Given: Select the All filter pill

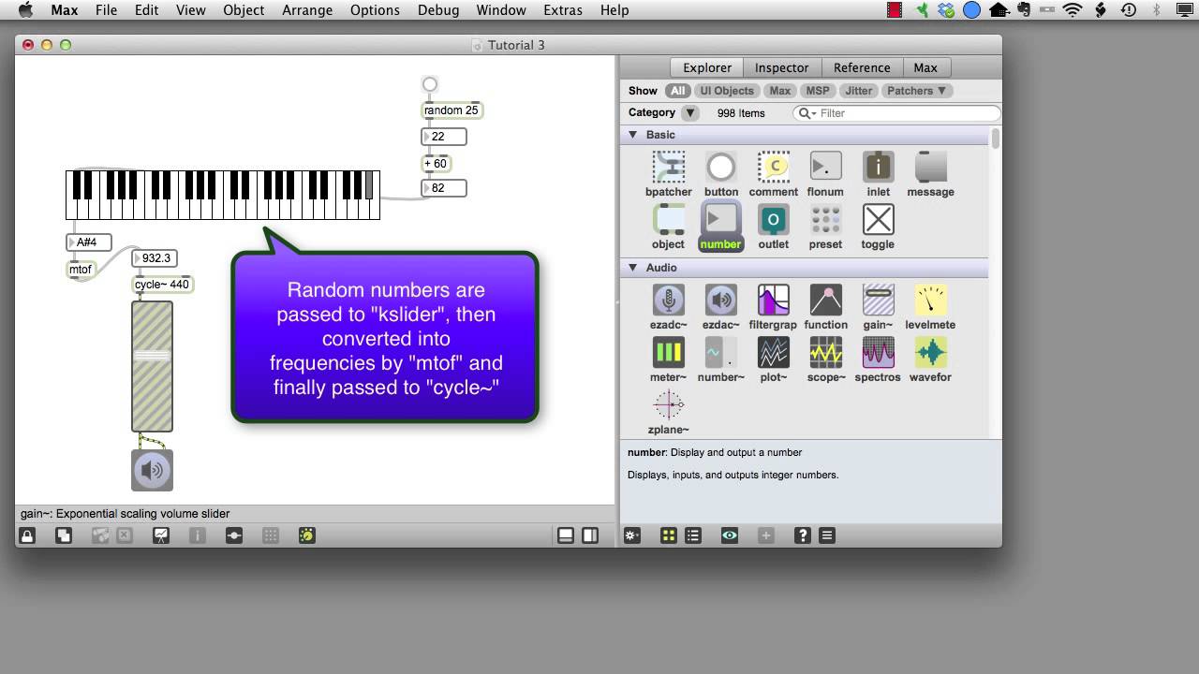Looking at the screenshot, I should coord(678,91).
